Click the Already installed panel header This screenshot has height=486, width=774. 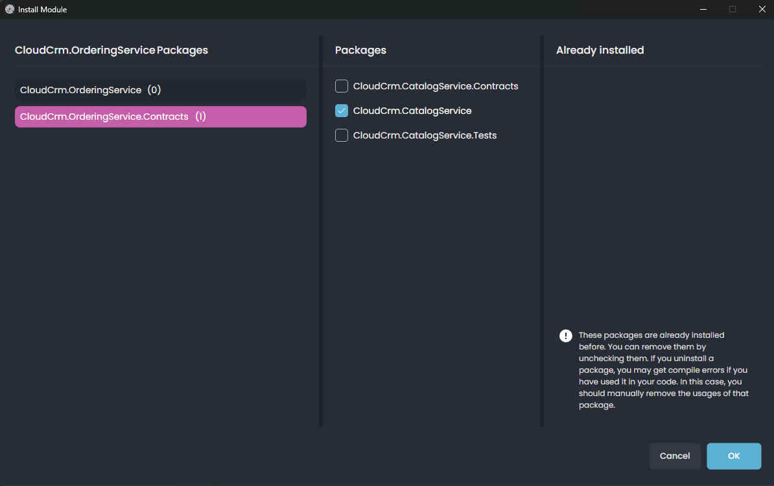(600, 50)
